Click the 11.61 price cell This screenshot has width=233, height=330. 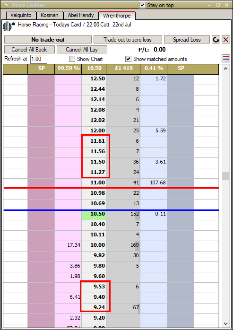[x=94, y=141]
